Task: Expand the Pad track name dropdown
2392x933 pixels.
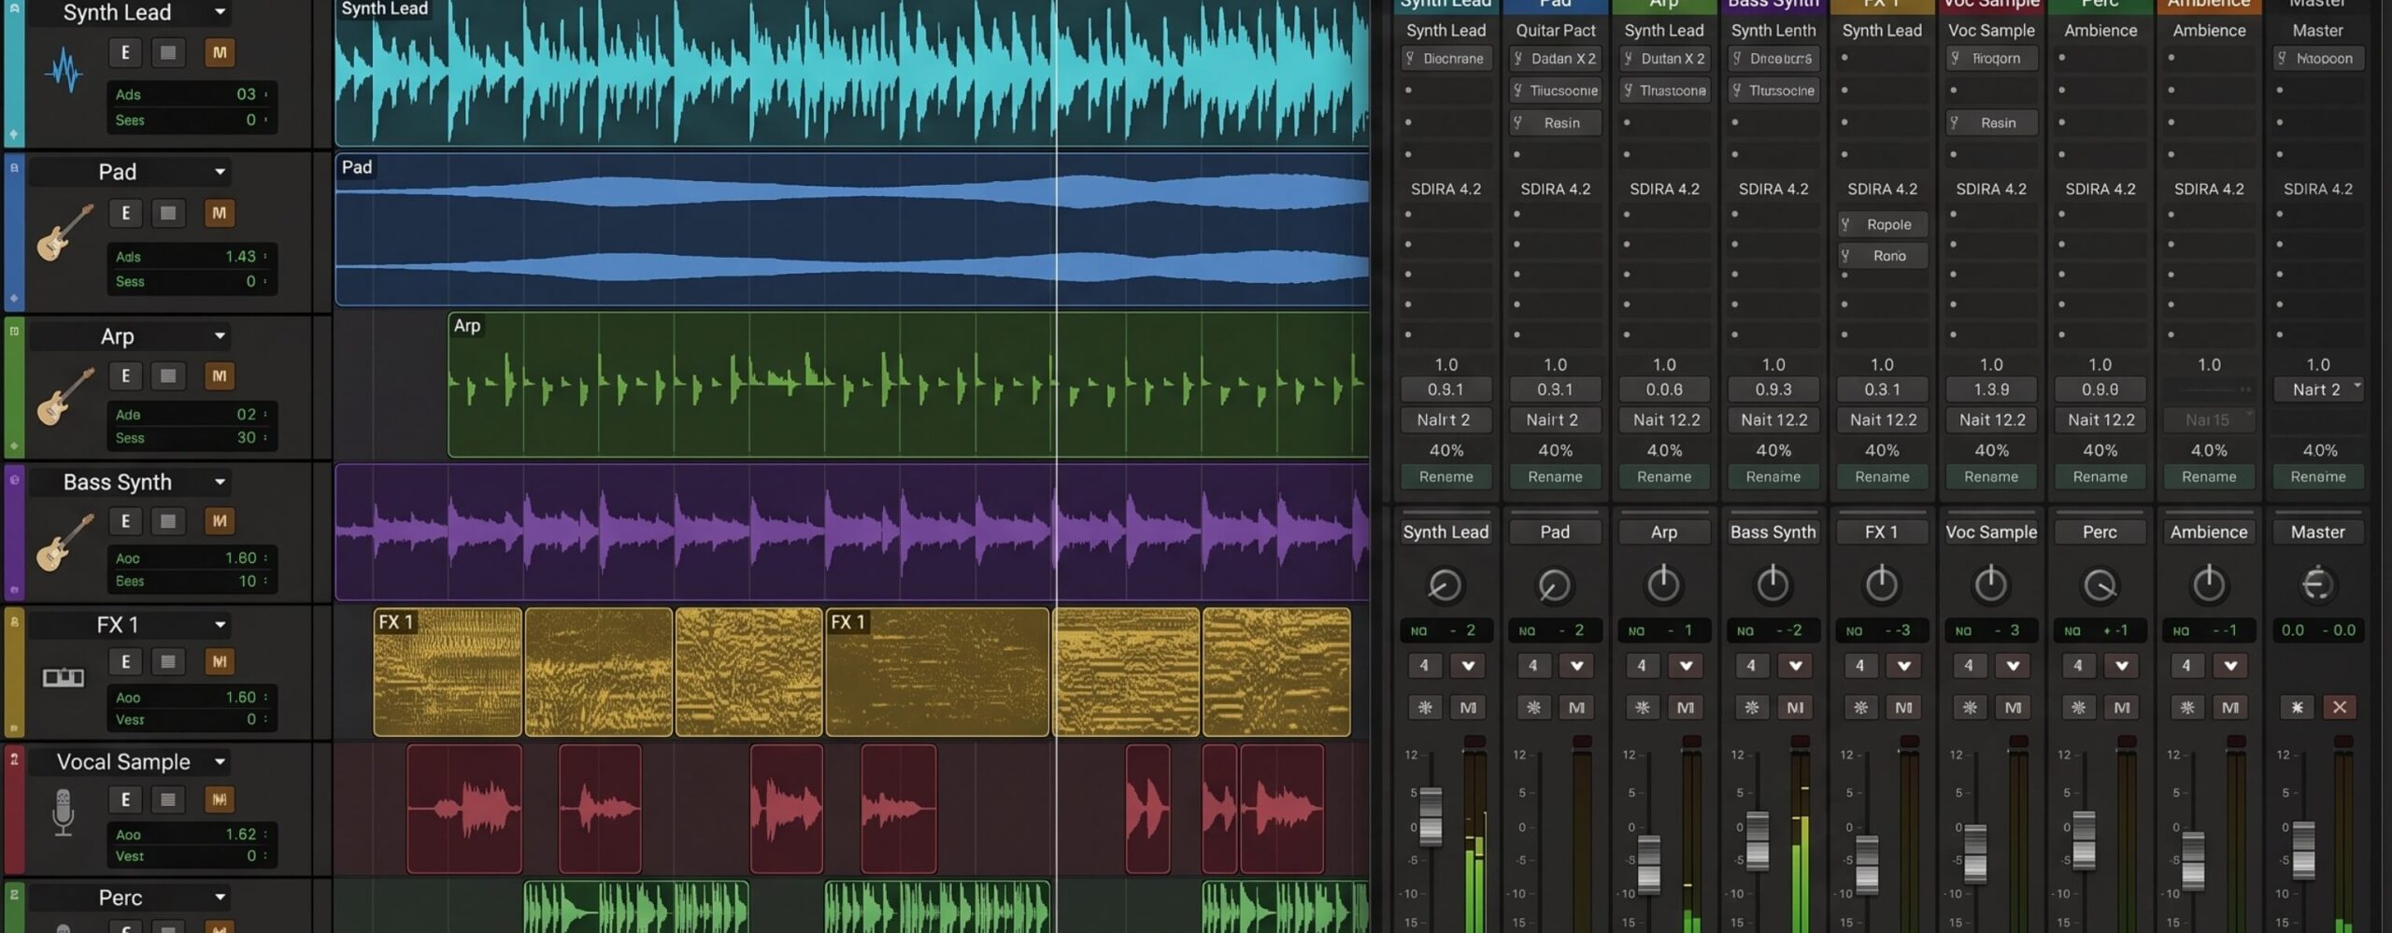Action: [x=220, y=172]
